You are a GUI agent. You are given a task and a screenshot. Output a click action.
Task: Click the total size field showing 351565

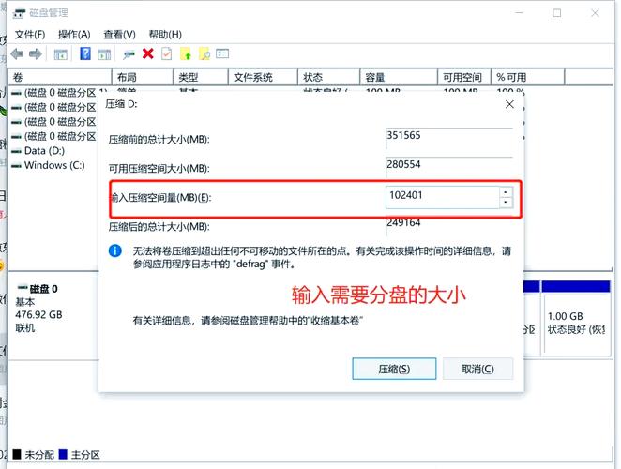coord(449,138)
